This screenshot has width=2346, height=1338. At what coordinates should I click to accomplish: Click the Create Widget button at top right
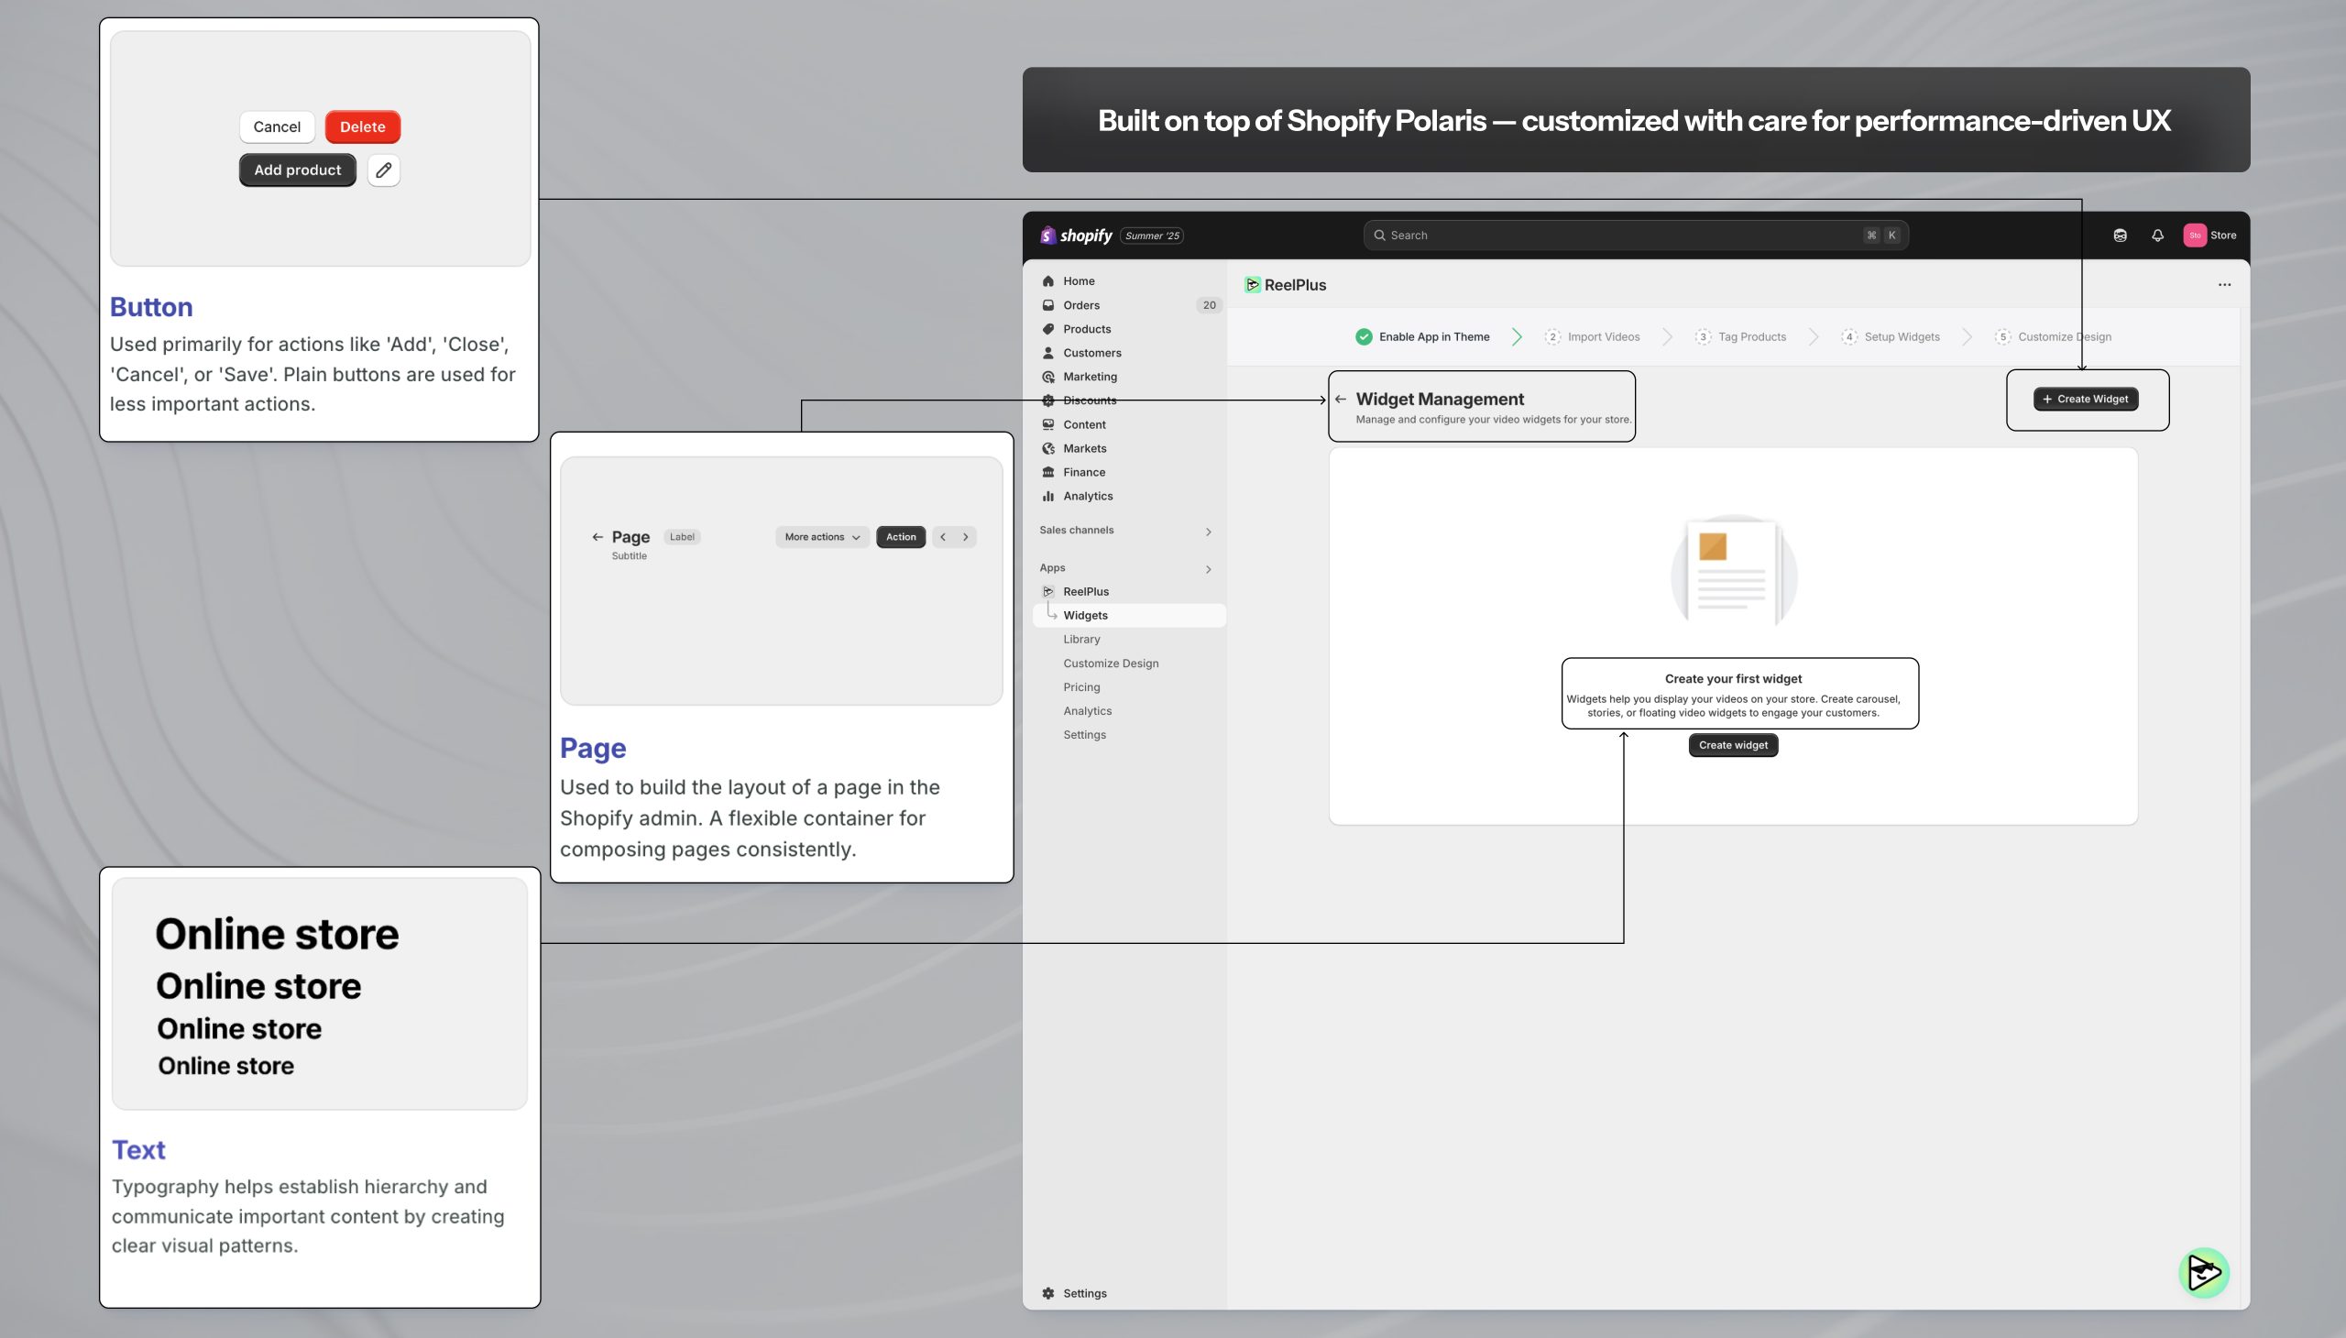click(x=2085, y=399)
